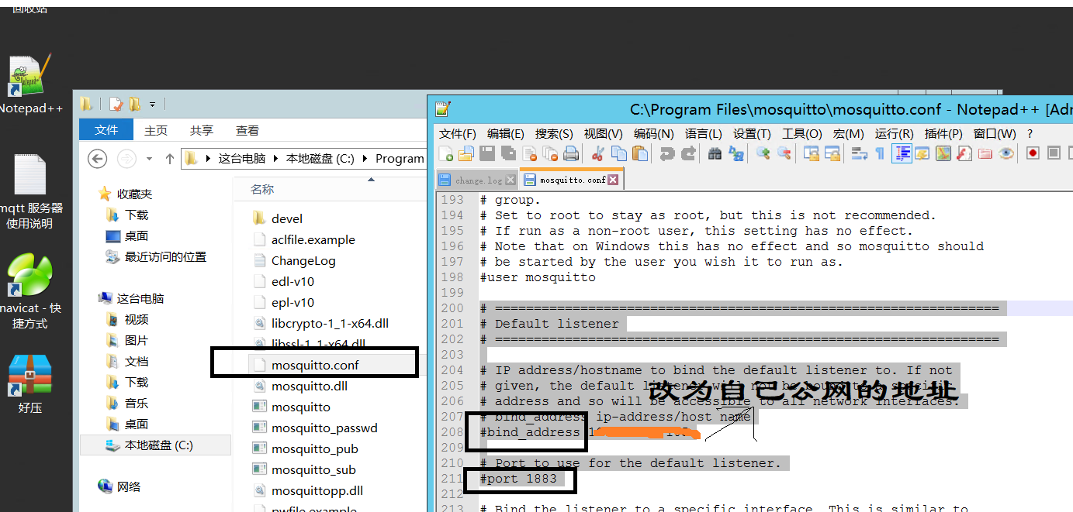Click line number 211 in the editor margin
Viewport: 1073px width, 512px height.
click(x=452, y=479)
